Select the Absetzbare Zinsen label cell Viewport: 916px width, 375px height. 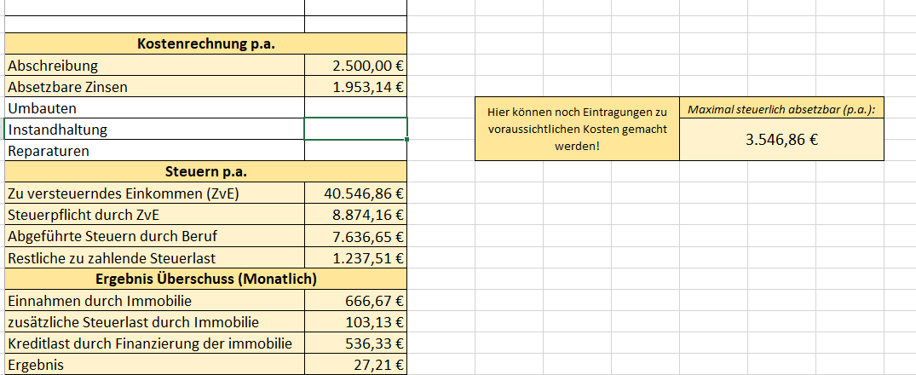[154, 87]
